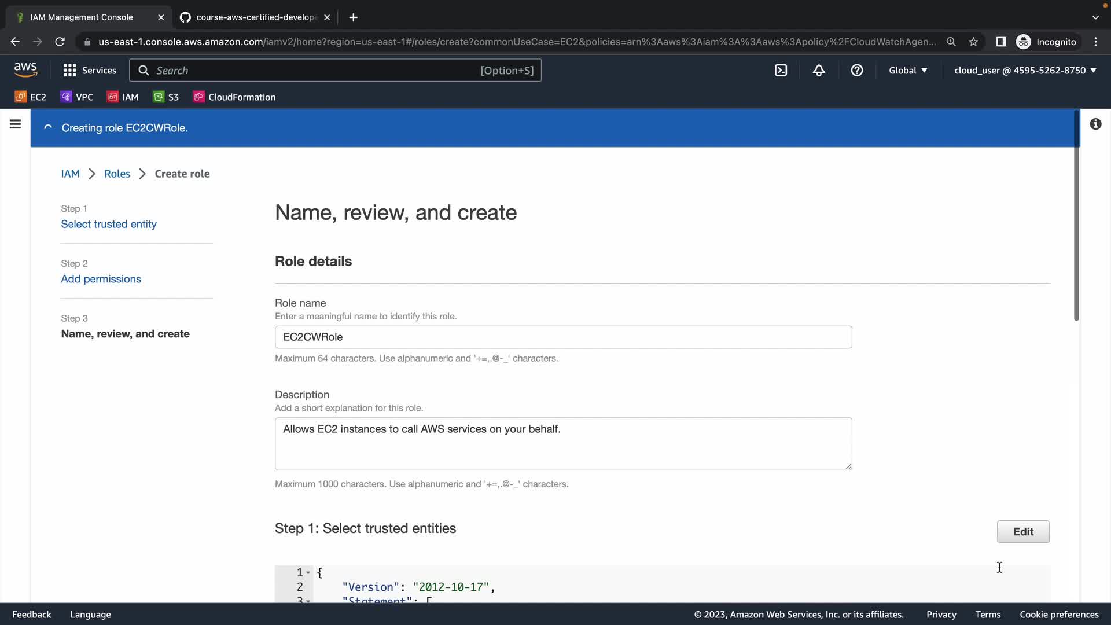Open the notifications bell icon
The height and width of the screenshot is (625, 1111).
point(819,70)
